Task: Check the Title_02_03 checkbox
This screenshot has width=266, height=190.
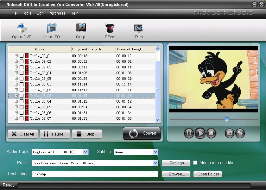Action: point(22,67)
